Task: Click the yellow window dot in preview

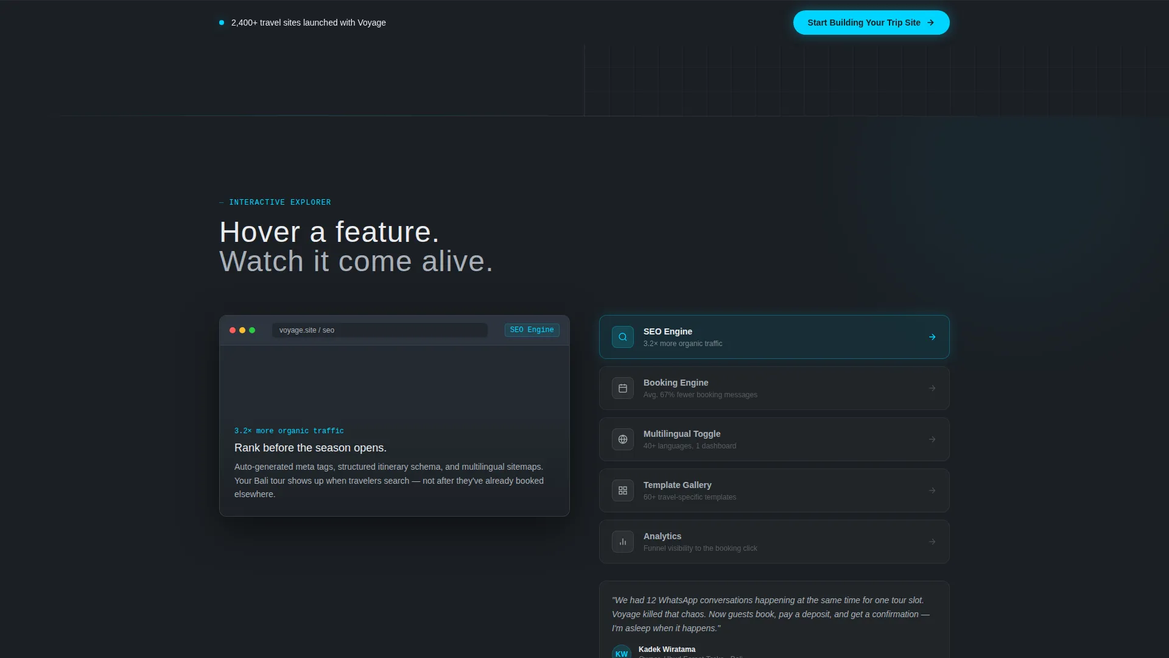Action: 242,330
